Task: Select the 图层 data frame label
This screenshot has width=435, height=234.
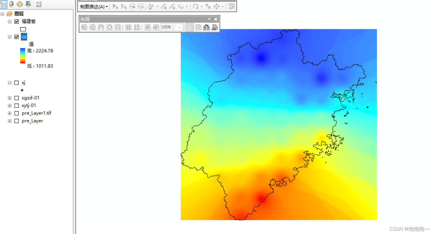Action: point(19,14)
